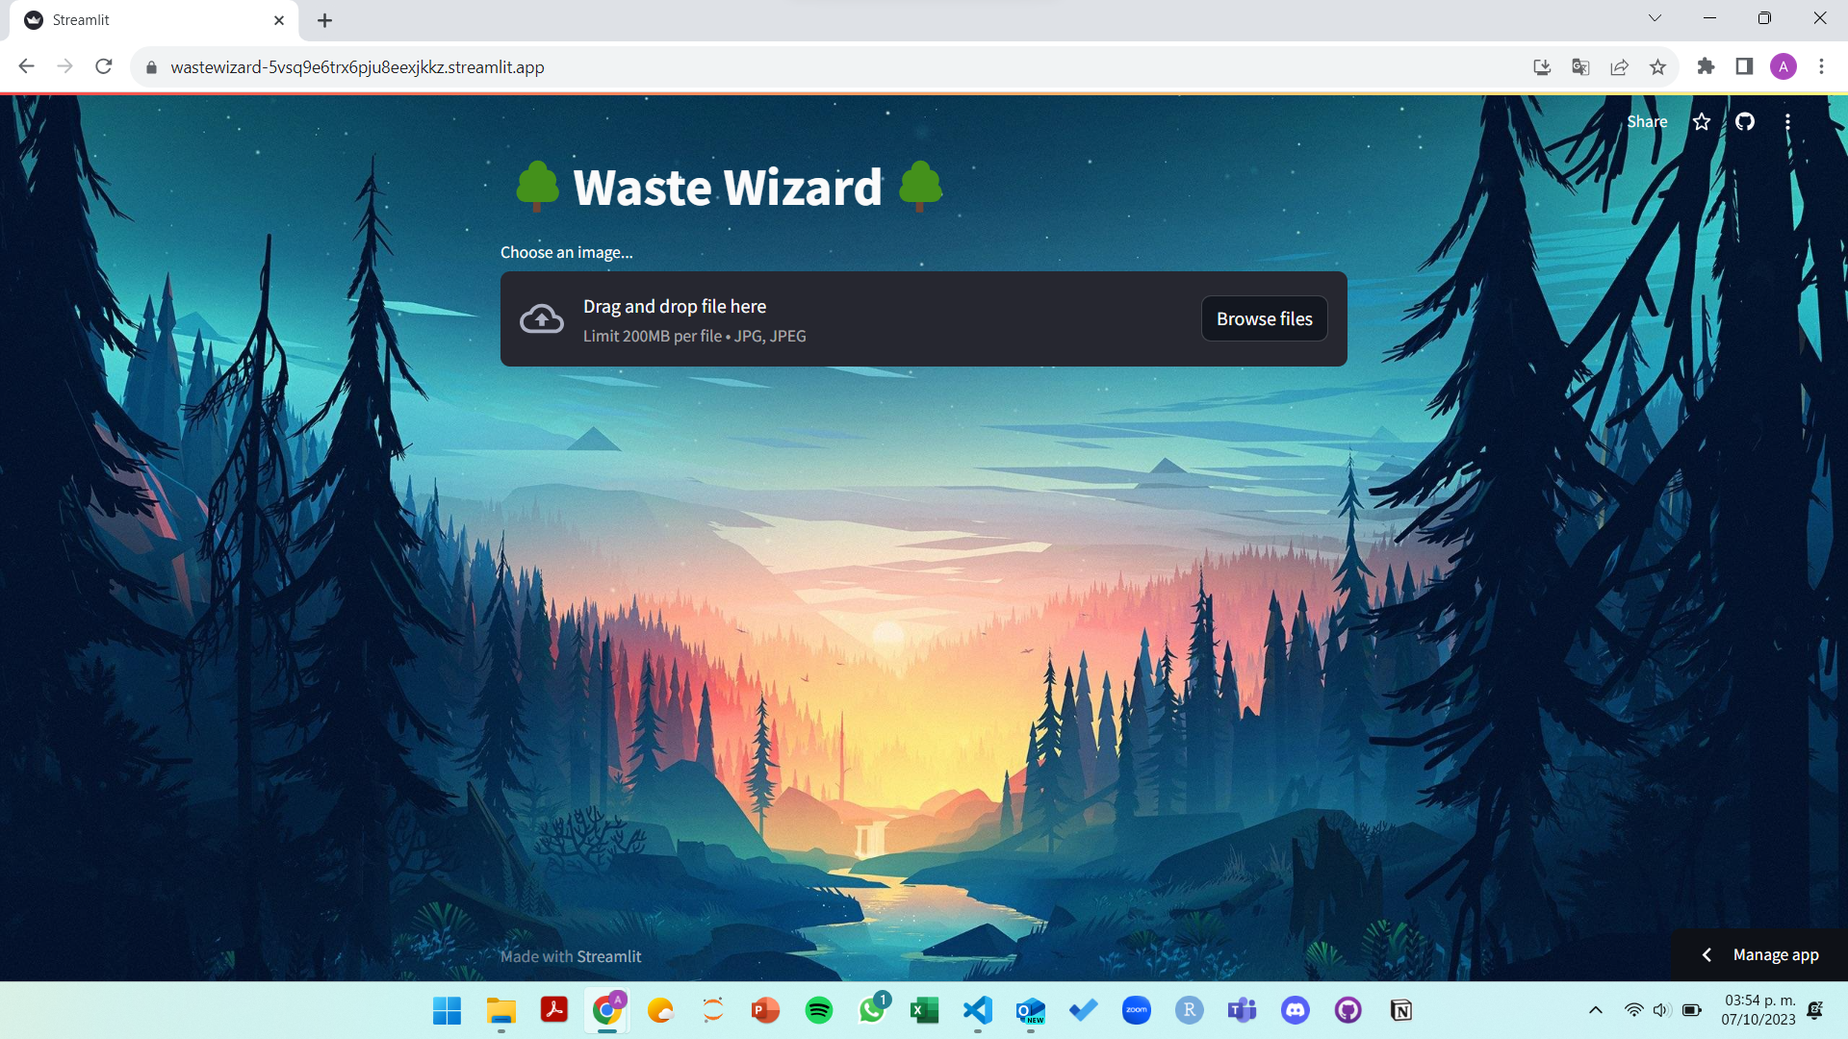Viewport: 1848px width, 1039px height.
Task: Click Browse files button
Action: click(x=1264, y=318)
